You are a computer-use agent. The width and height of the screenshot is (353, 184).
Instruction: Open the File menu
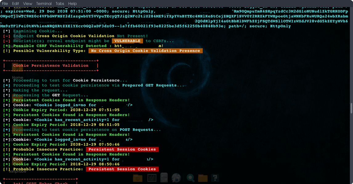[x=5, y=3]
